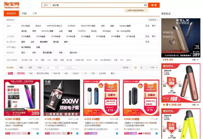Click the camera image-search icon

[x=145, y=5]
